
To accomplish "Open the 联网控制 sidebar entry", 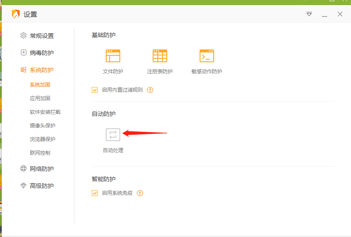I will click(40, 153).
